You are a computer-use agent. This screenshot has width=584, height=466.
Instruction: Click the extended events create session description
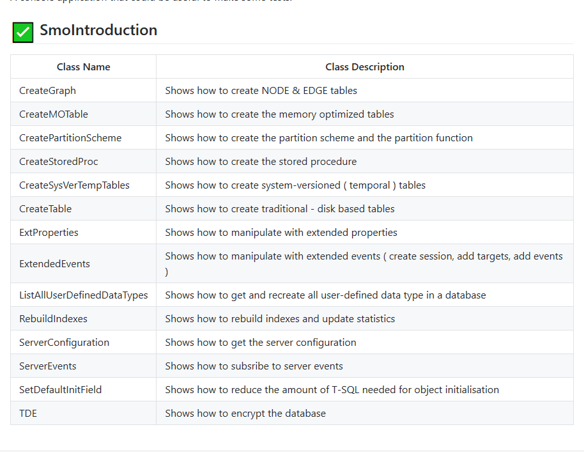(x=364, y=264)
